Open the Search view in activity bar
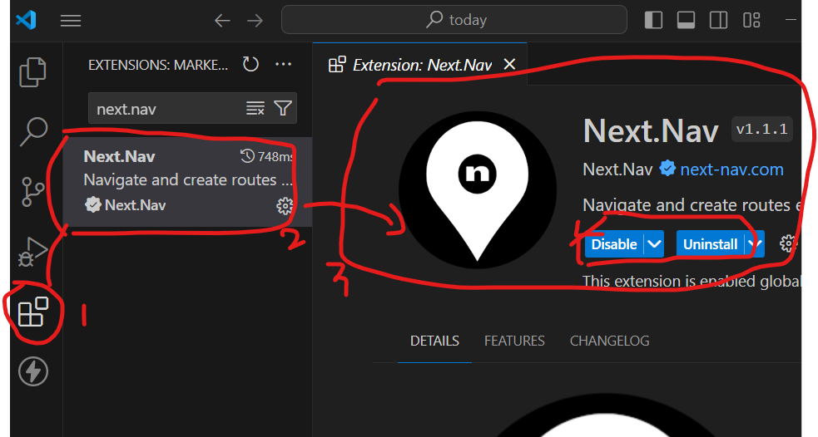 click(x=33, y=131)
